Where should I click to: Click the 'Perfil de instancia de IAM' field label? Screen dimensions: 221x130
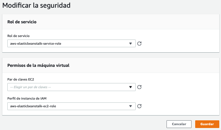point(27,98)
